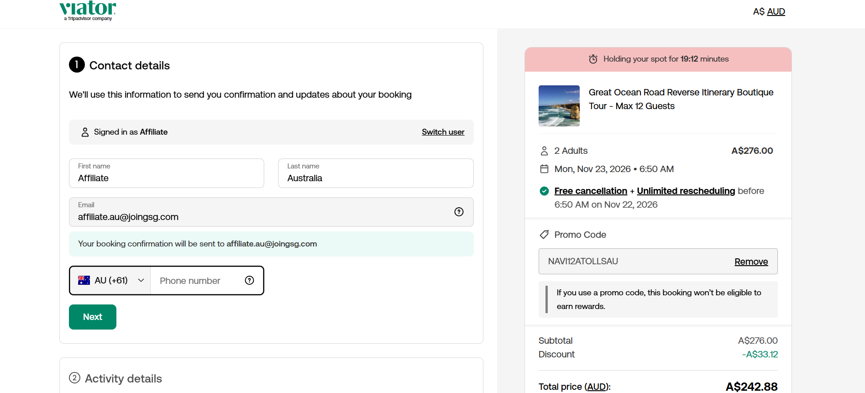Screen dimensions: 865x393
Task: Click the AUD link in Total price
Action: [597, 387]
